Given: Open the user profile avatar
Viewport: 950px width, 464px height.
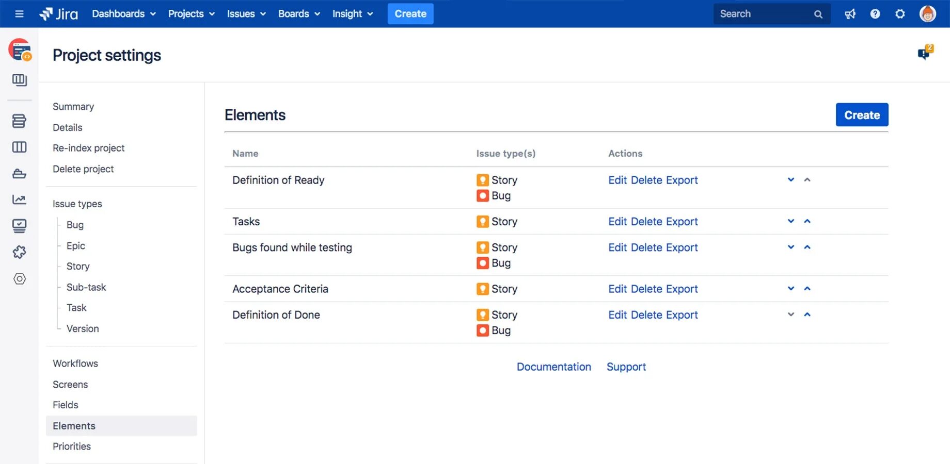Looking at the screenshot, I should point(927,14).
